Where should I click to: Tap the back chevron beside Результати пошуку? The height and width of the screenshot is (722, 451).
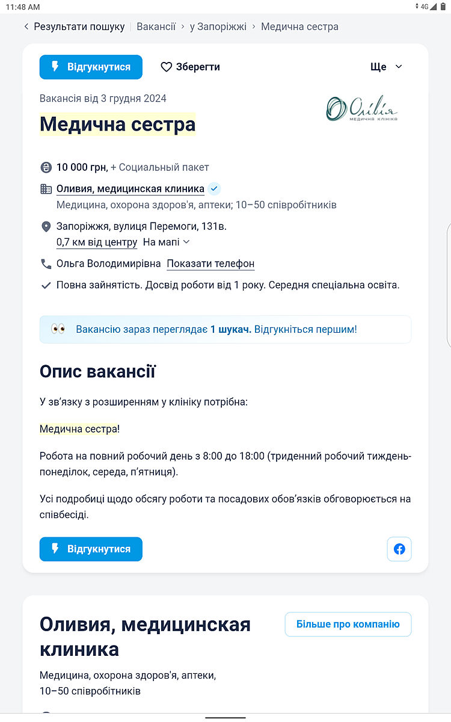pyautogui.click(x=26, y=26)
